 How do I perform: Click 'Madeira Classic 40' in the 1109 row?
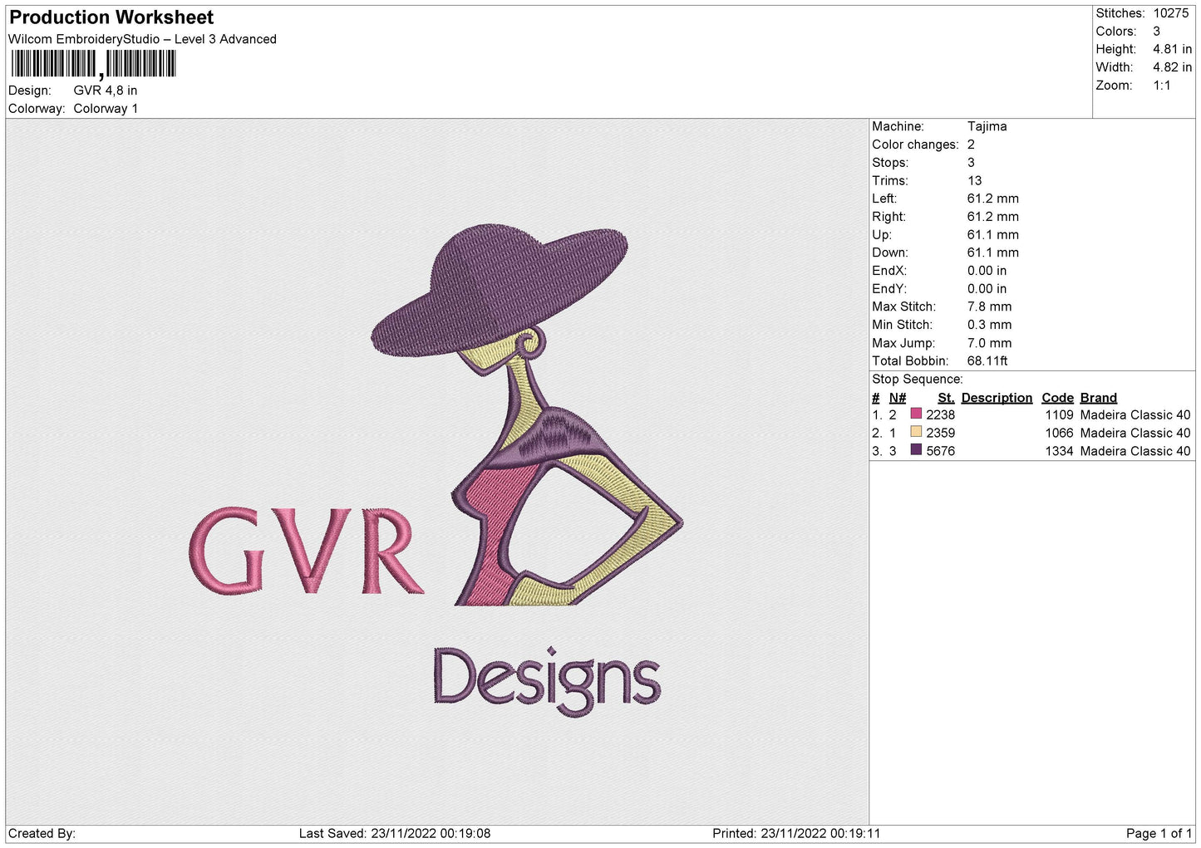pos(1135,414)
